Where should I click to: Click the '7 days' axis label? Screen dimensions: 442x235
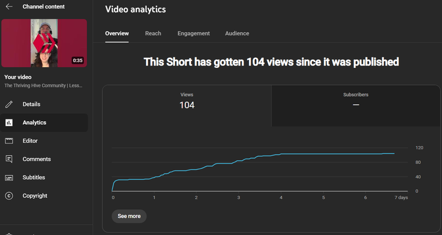[x=401, y=198]
